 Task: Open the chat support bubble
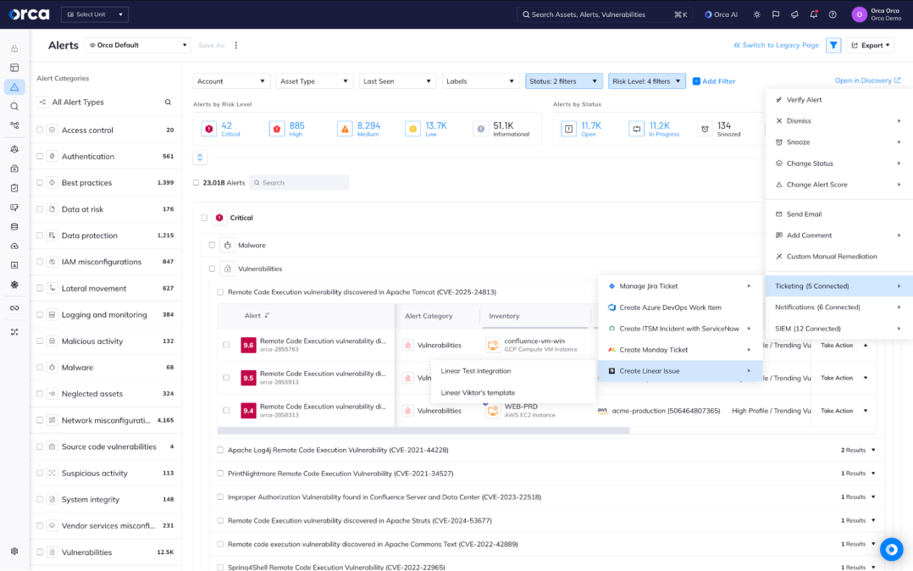pyautogui.click(x=891, y=549)
